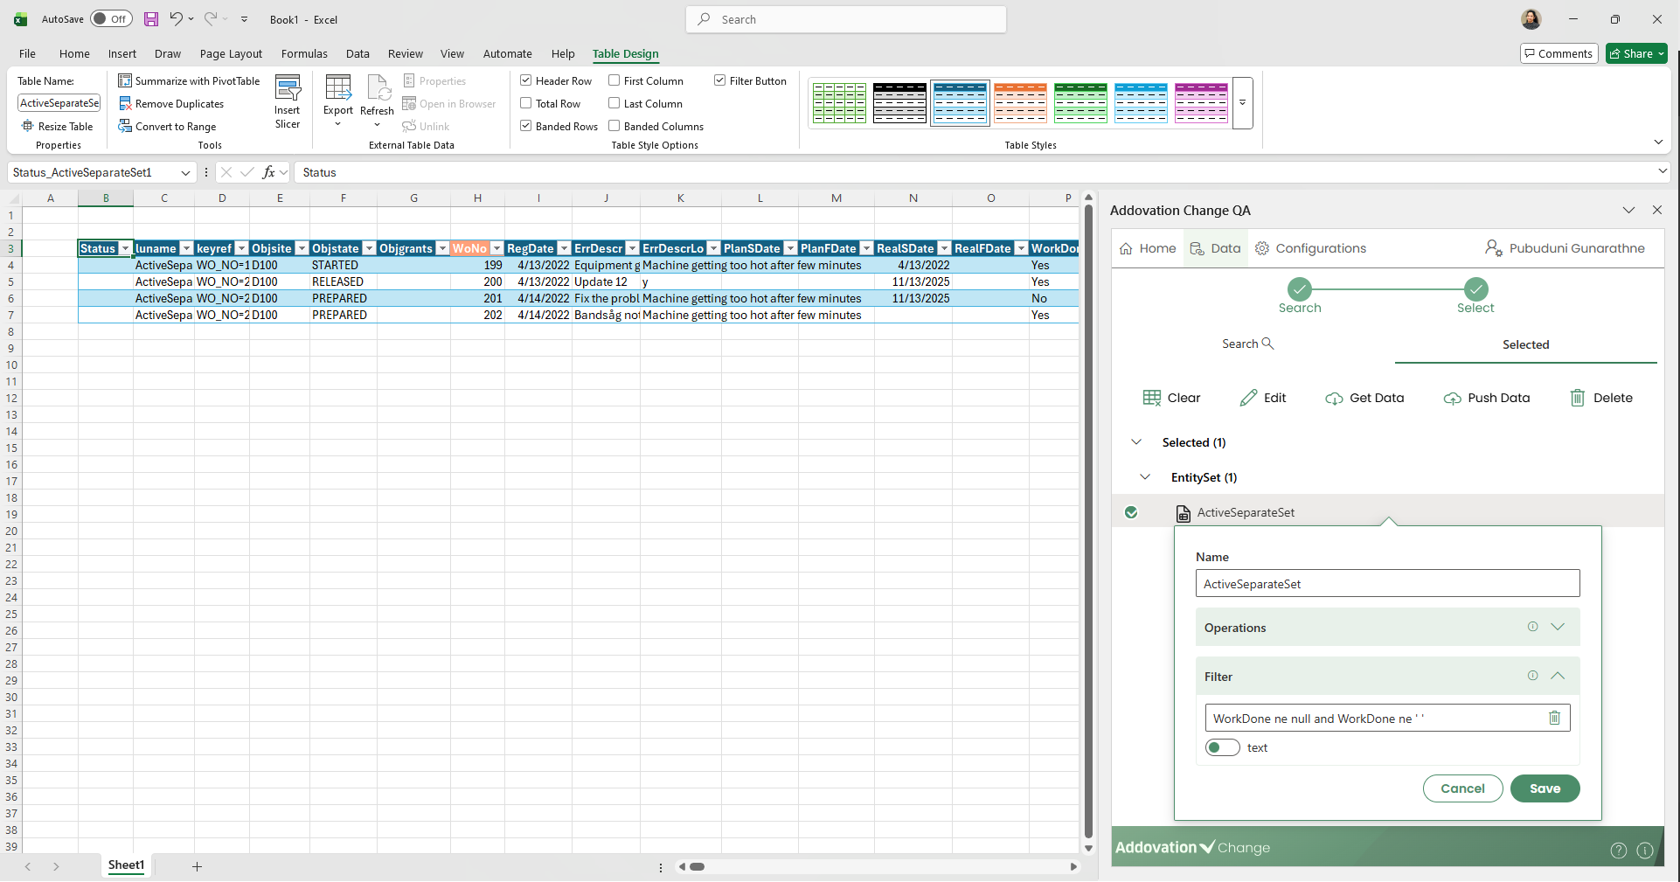
Task: Select the orange table style swatch
Action: coord(1020,103)
